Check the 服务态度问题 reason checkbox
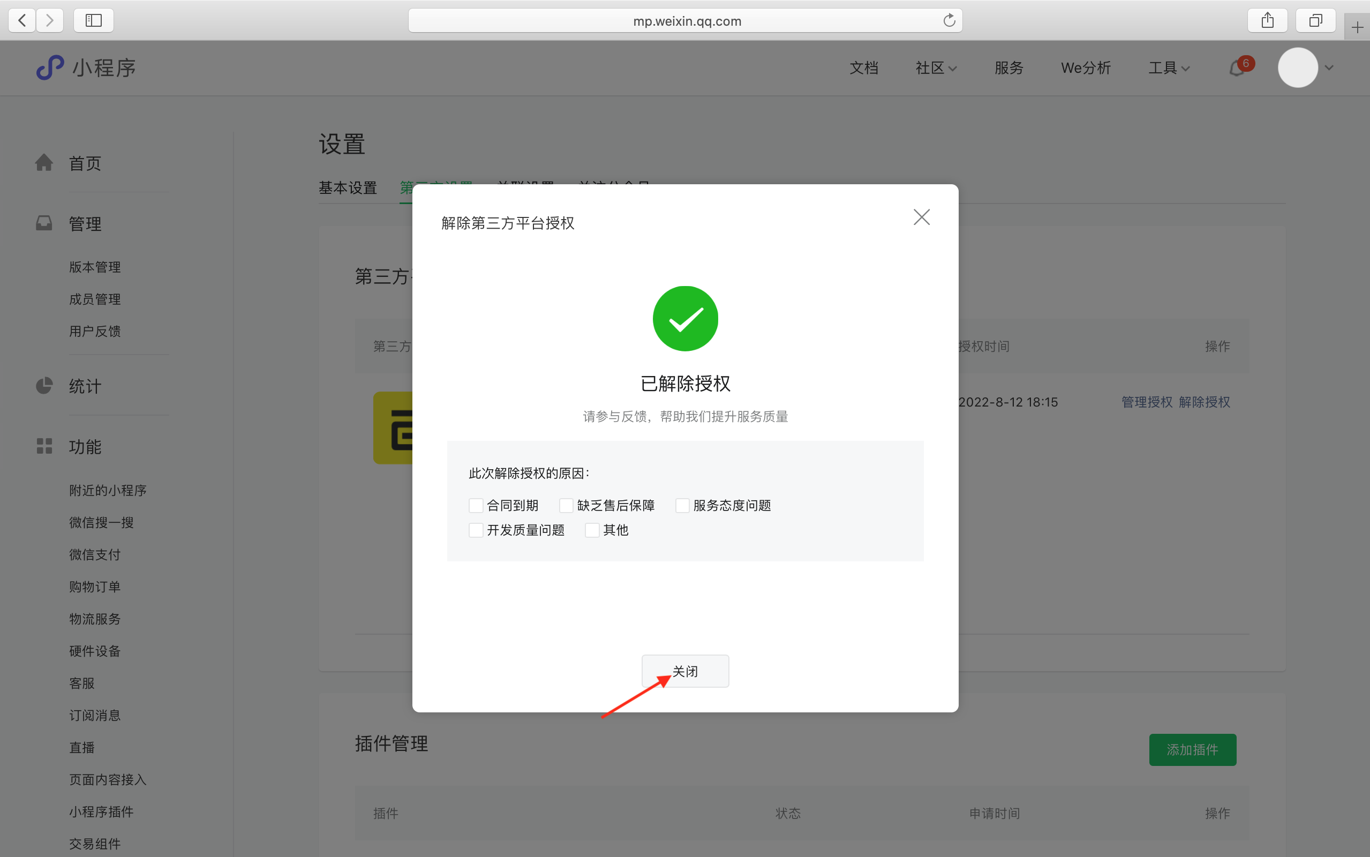Viewport: 1370px width, 857px height. click(x=682, y=505)
